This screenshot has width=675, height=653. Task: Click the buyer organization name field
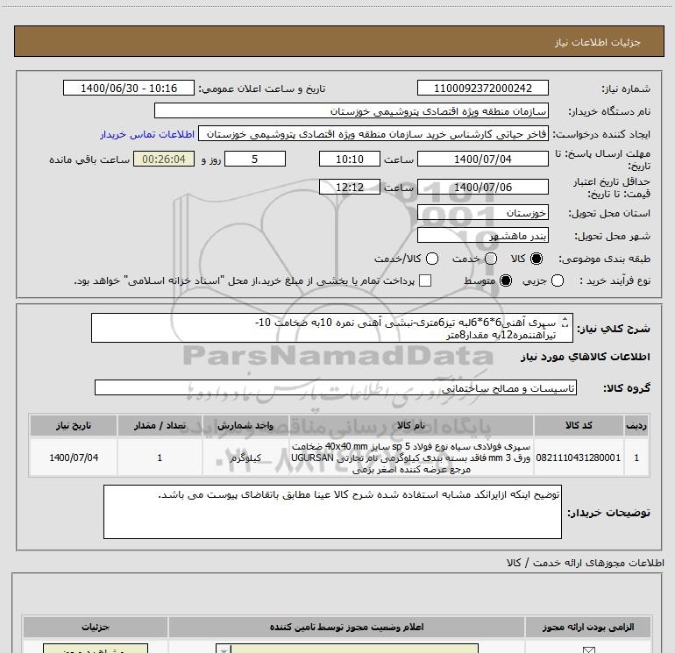click(352, 110)
